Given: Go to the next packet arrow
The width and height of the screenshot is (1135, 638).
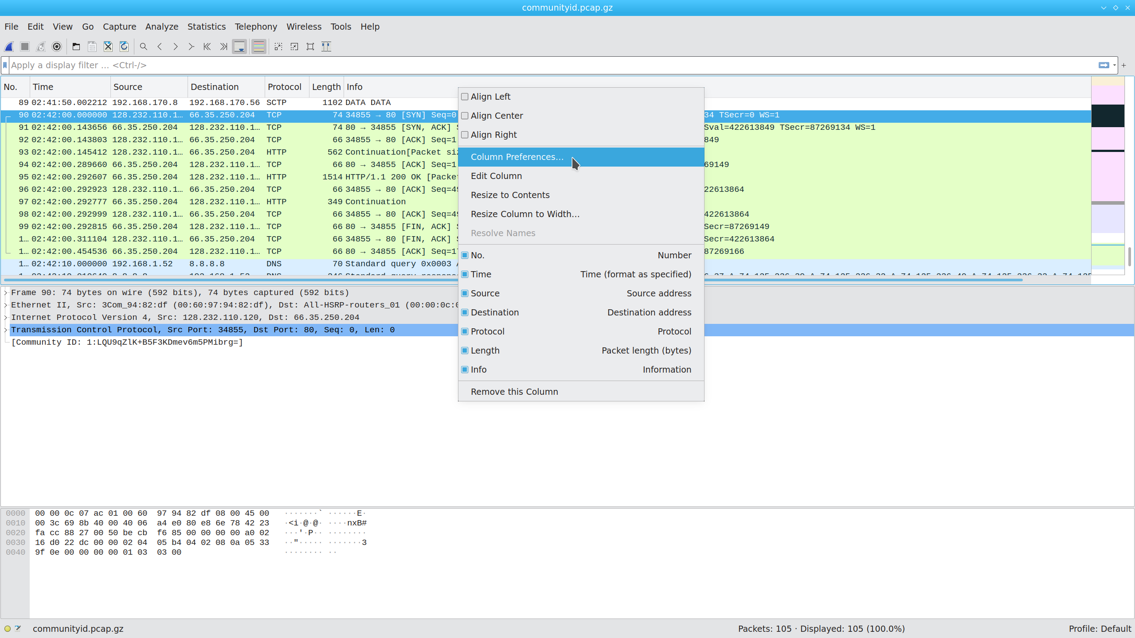Looking at the screenshot, I should [176, 47].
